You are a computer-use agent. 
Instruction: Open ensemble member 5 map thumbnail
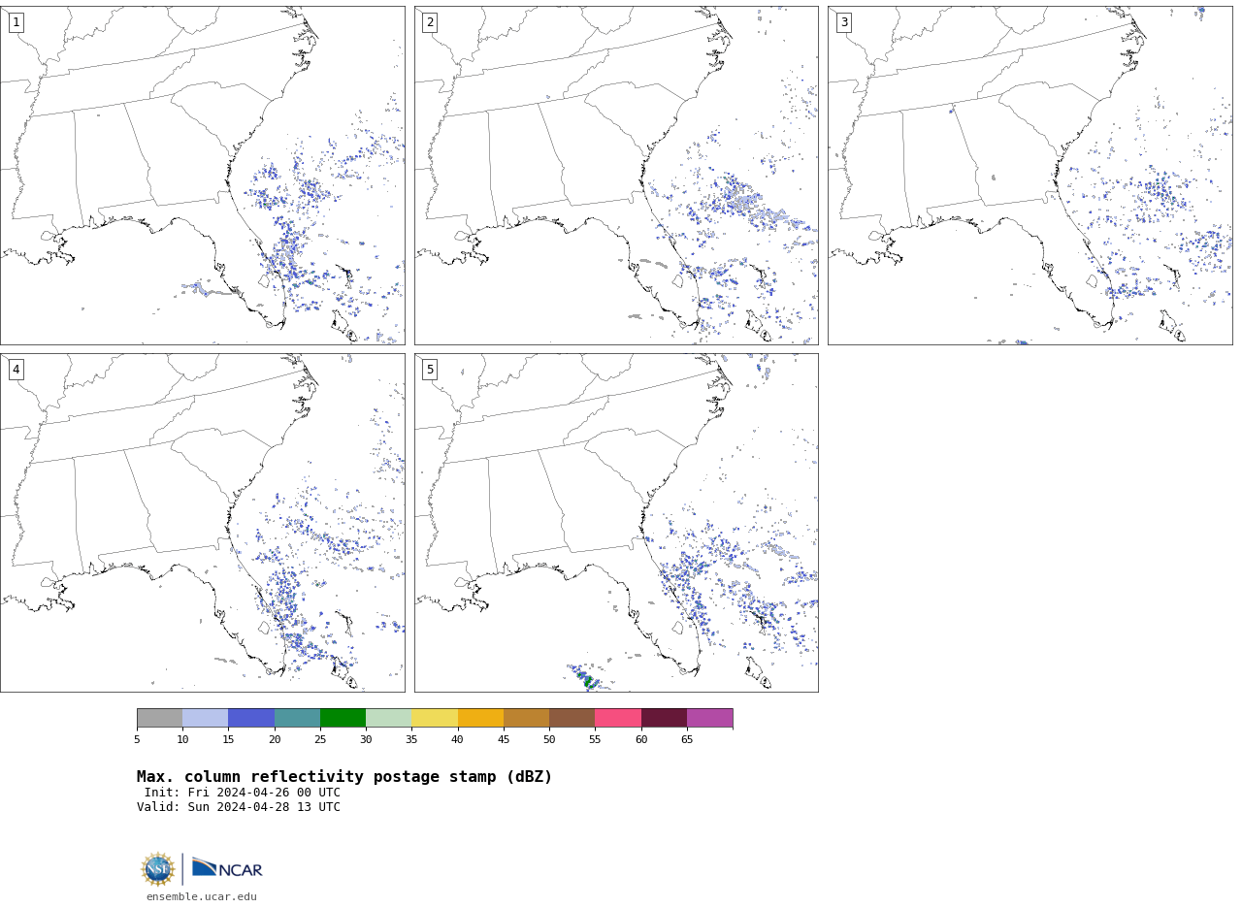(616, 523)
